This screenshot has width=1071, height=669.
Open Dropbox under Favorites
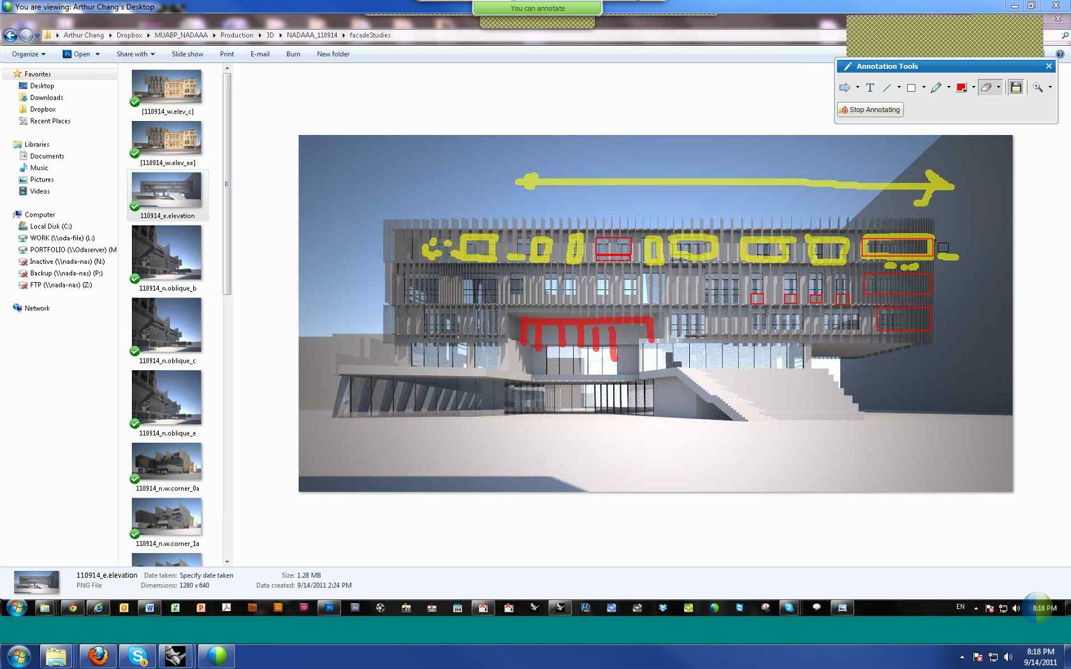[43, 109]
